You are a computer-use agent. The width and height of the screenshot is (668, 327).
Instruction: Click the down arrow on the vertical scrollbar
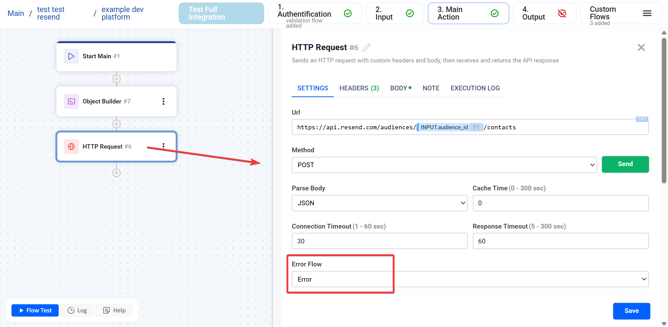[664, 323]
